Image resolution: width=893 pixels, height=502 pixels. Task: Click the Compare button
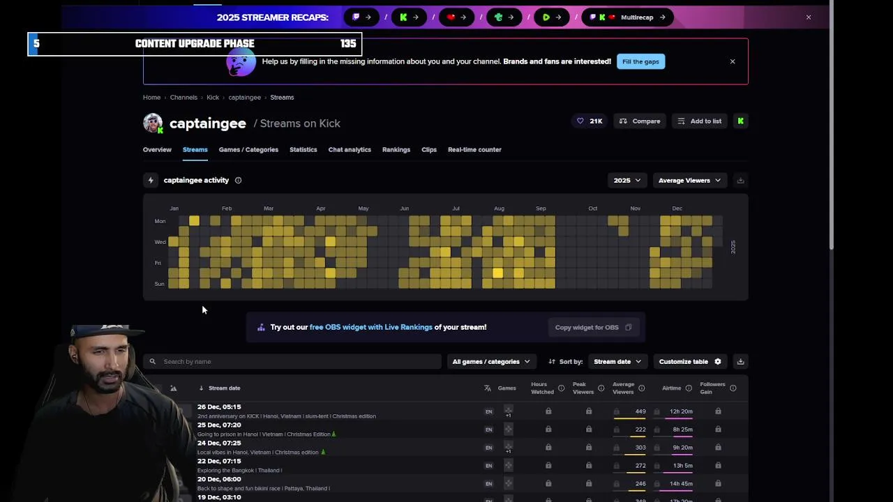tap(640, 121)
